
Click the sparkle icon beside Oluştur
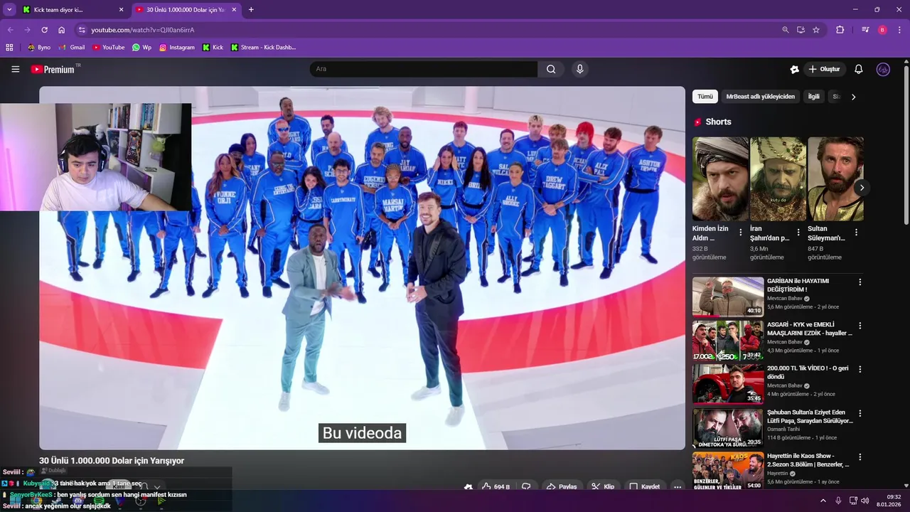pos(794,69)
